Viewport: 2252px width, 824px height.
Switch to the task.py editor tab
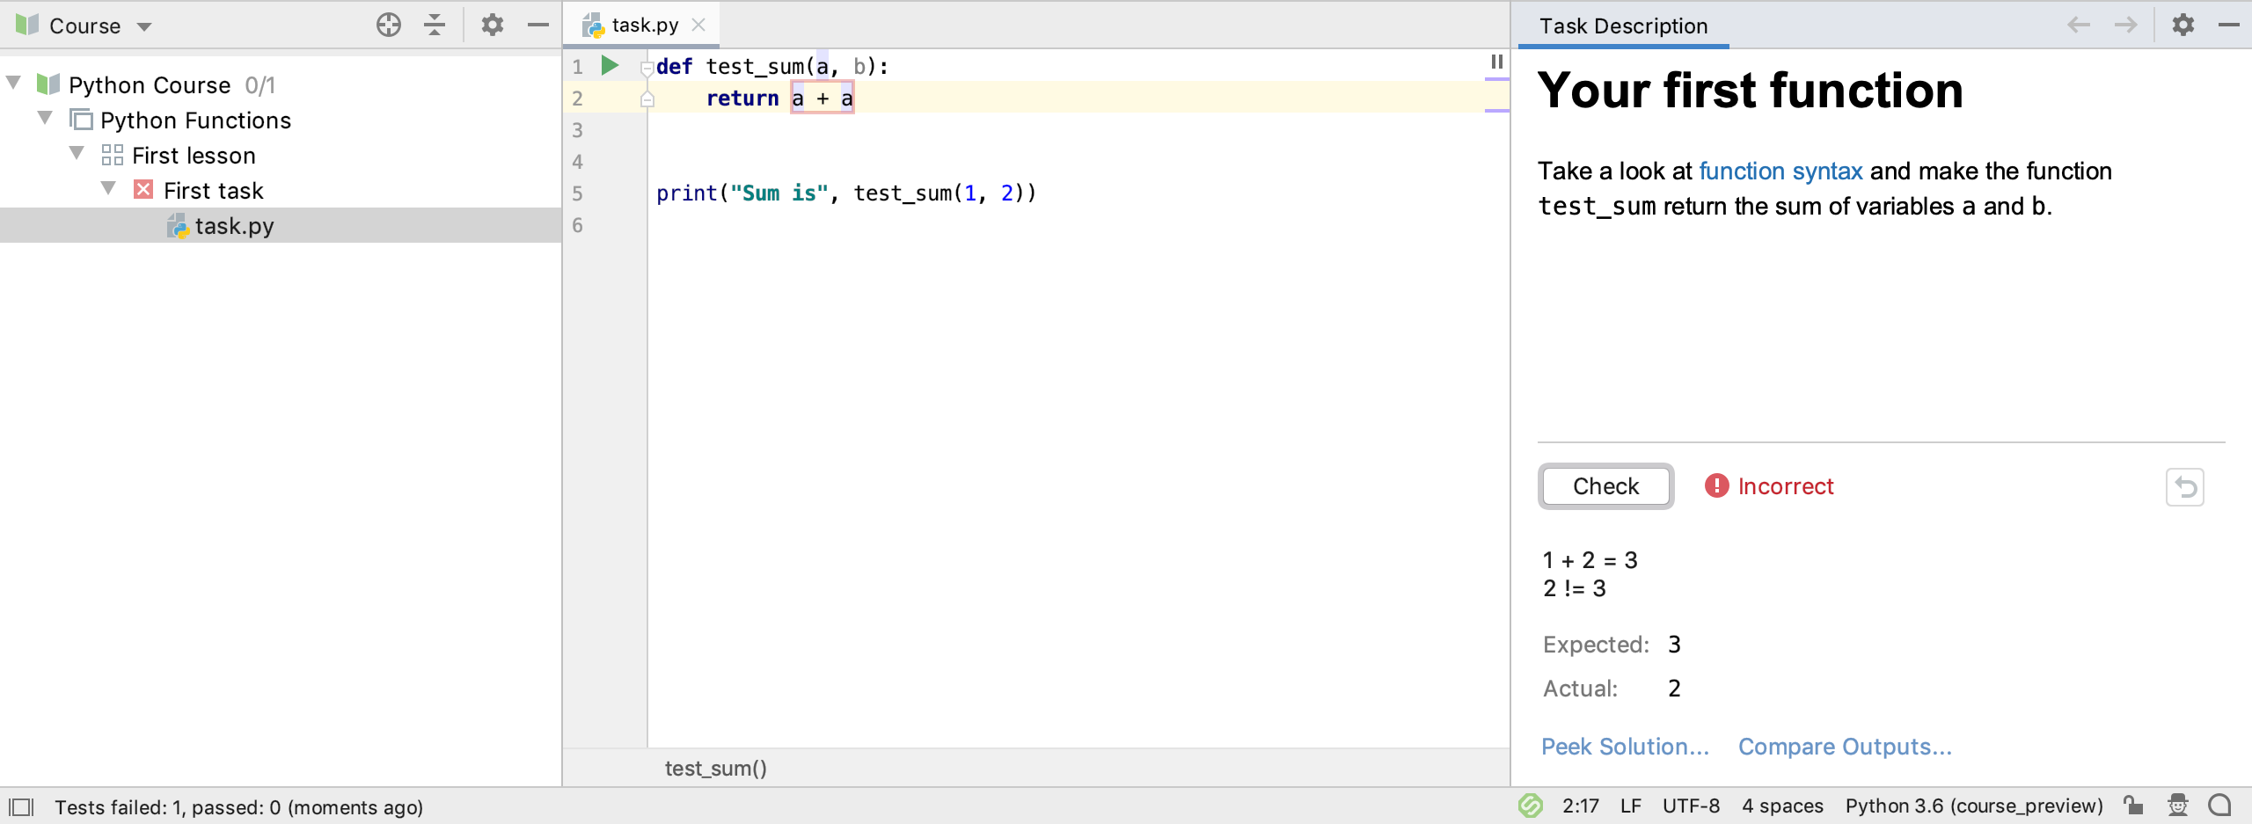tap(645, 25)
